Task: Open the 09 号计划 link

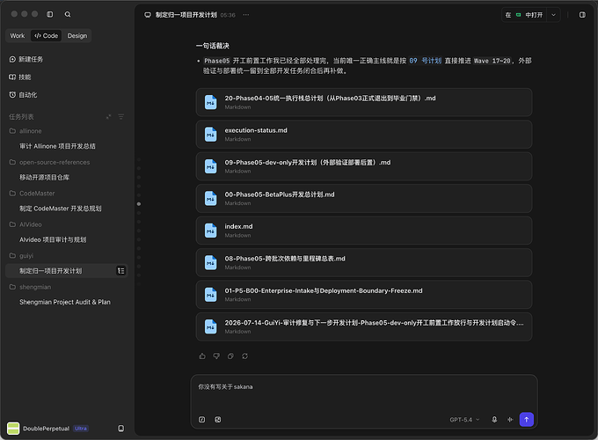Action: [x=425, y=61]
